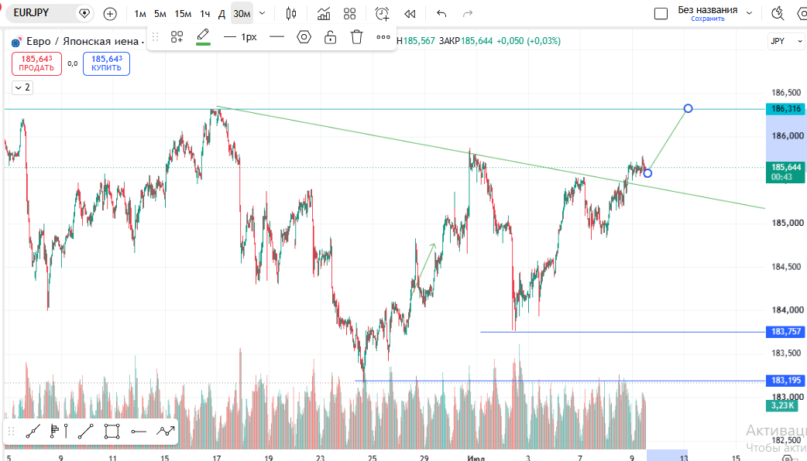Open quick search with the lightning magnifier icon
This screenshot has width=807, height=461.
778,14
